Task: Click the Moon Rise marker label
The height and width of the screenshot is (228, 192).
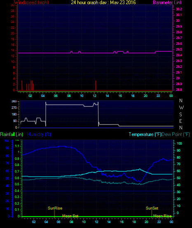Action: click(x=162, y=216)
